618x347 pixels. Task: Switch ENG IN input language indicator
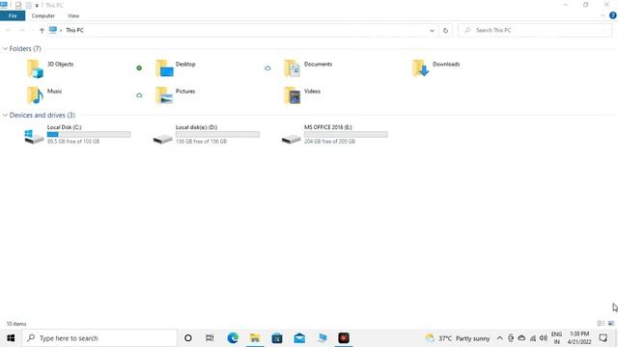pos(556,338)
